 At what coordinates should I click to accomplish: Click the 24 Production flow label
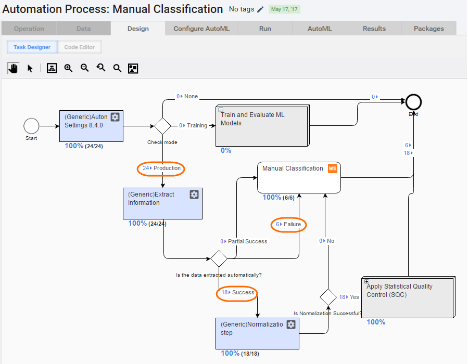tap(161, 168)
